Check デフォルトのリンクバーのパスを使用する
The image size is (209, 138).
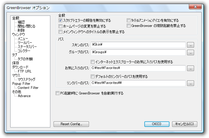(x=92, y=76)
